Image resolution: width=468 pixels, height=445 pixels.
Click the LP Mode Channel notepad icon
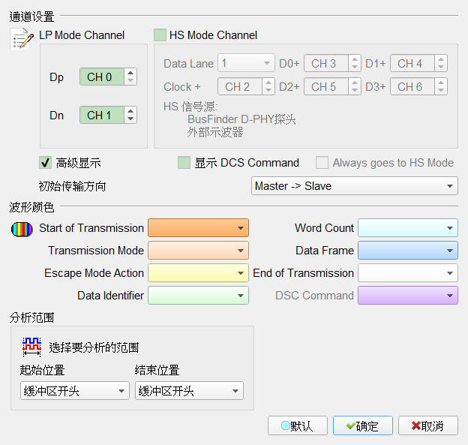(22, 39)
